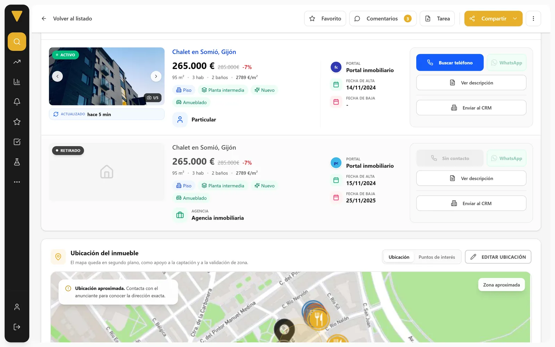Click the Sin contacto disabled button
The height and width of the screenshot is (347, 555).
point(450,158)
